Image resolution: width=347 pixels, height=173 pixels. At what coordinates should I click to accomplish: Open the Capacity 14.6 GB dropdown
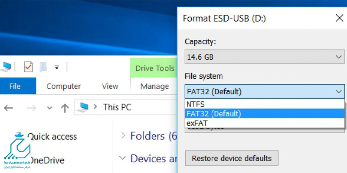(264, 57)
